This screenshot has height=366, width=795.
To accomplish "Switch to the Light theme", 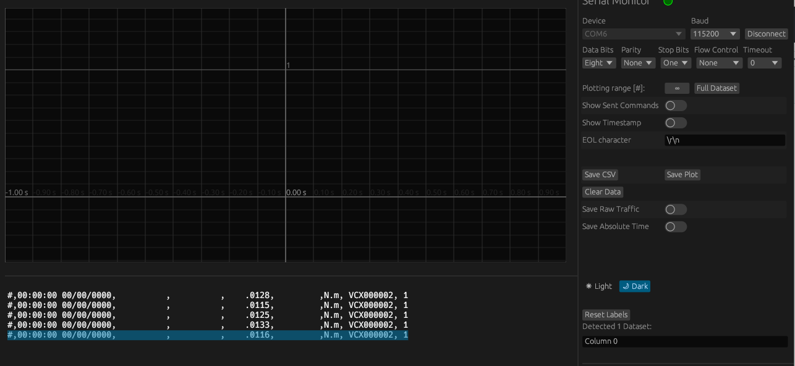I will (x=598, y=286).
